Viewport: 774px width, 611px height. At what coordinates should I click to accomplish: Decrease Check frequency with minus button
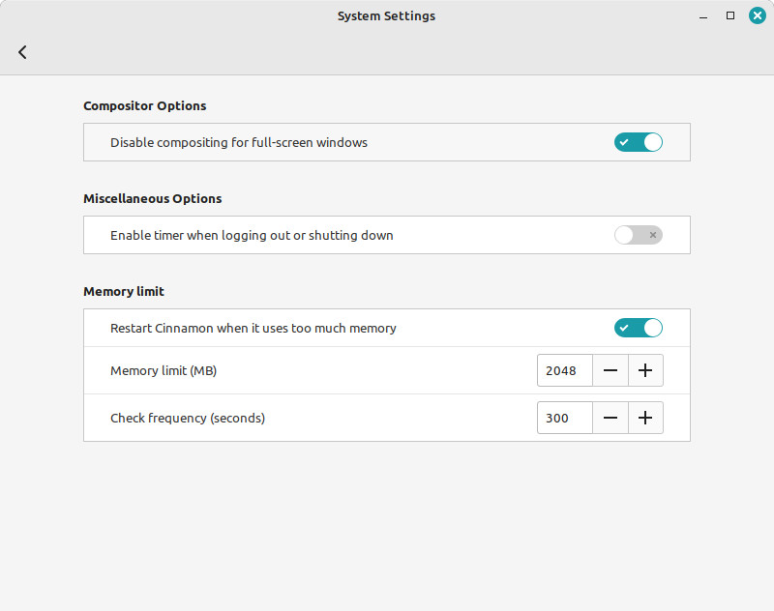610,418
